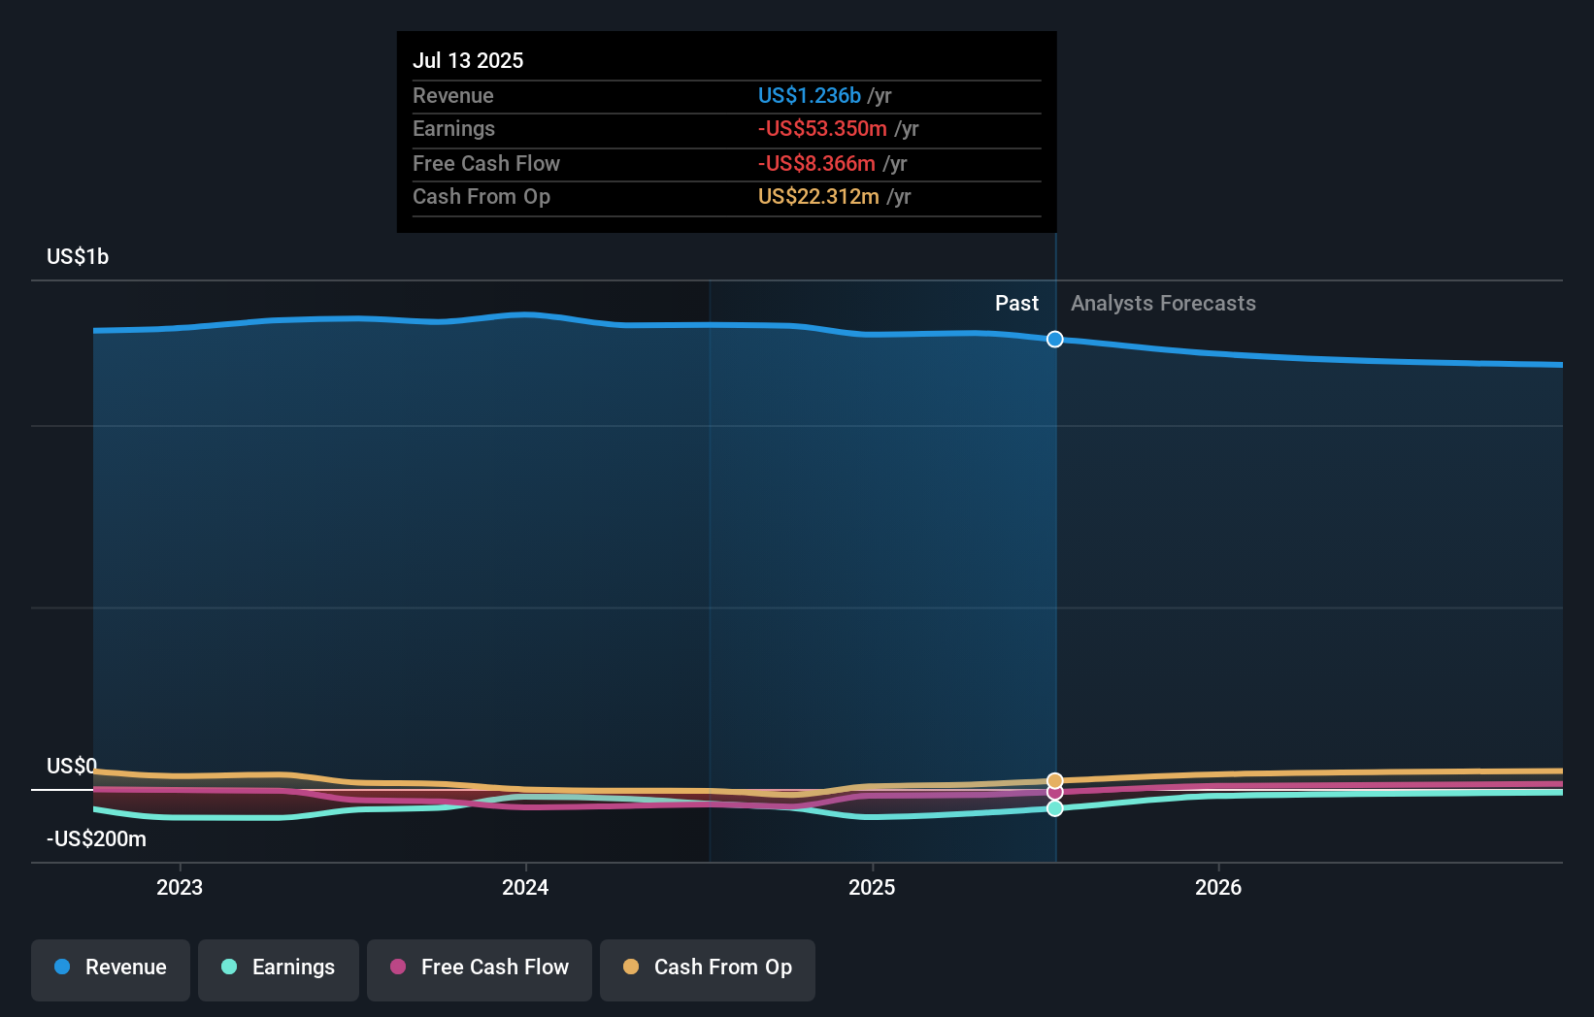Screen dimensions: 1594x1017
Task: Open the Jul 13 2025 tooltip panel
Action: [x=726, y=131]
